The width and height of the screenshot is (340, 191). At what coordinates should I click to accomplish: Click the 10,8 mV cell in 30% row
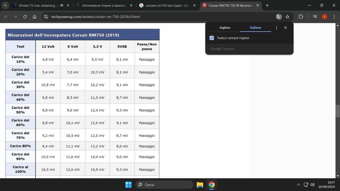pos(48,85)
